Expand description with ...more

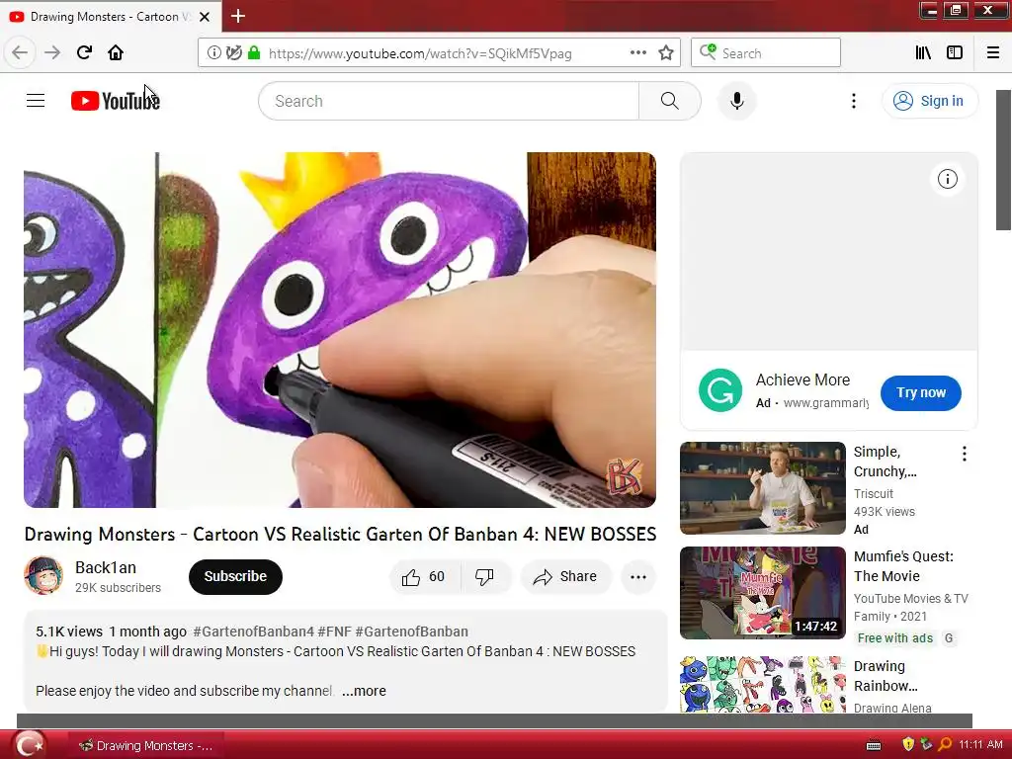(364, 691)
